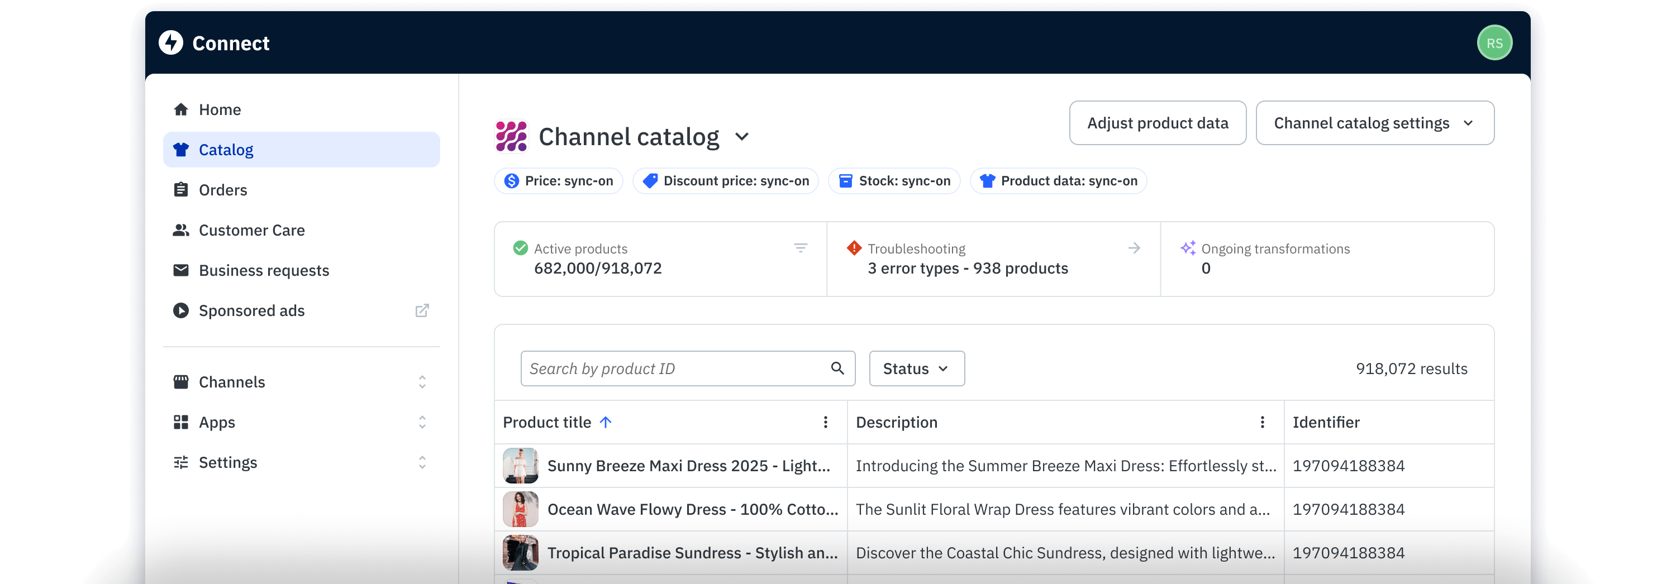Open Sunny Breeze Maxi Dress product thumbnail
This screenshot has height=584, width=1676.
[x=520, y=466]
